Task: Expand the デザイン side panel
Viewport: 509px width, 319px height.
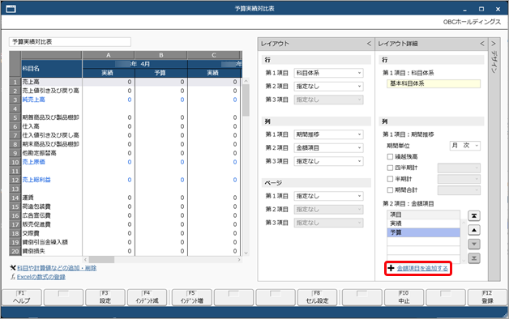Action: (493, 44)
